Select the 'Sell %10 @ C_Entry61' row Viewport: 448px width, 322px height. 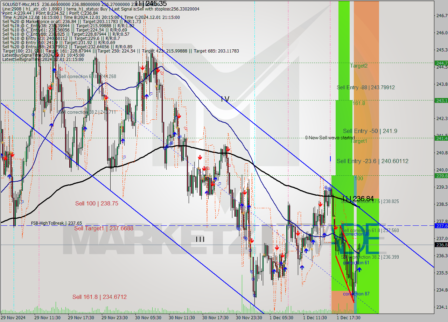click(x=65, y=30)
